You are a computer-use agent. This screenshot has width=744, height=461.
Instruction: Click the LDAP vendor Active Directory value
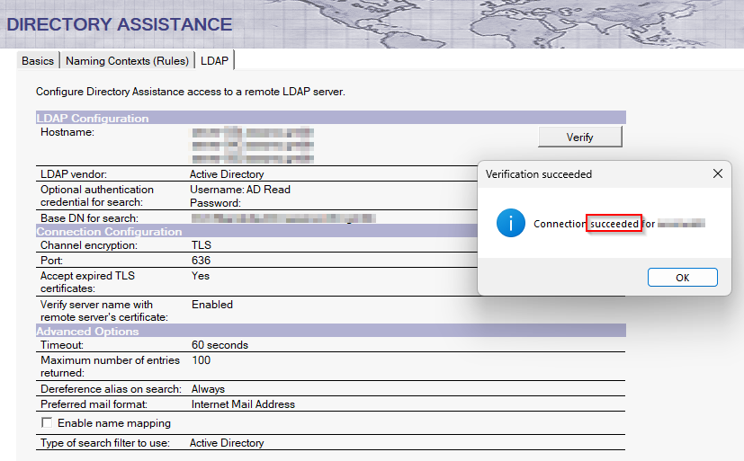click(227, 174)
